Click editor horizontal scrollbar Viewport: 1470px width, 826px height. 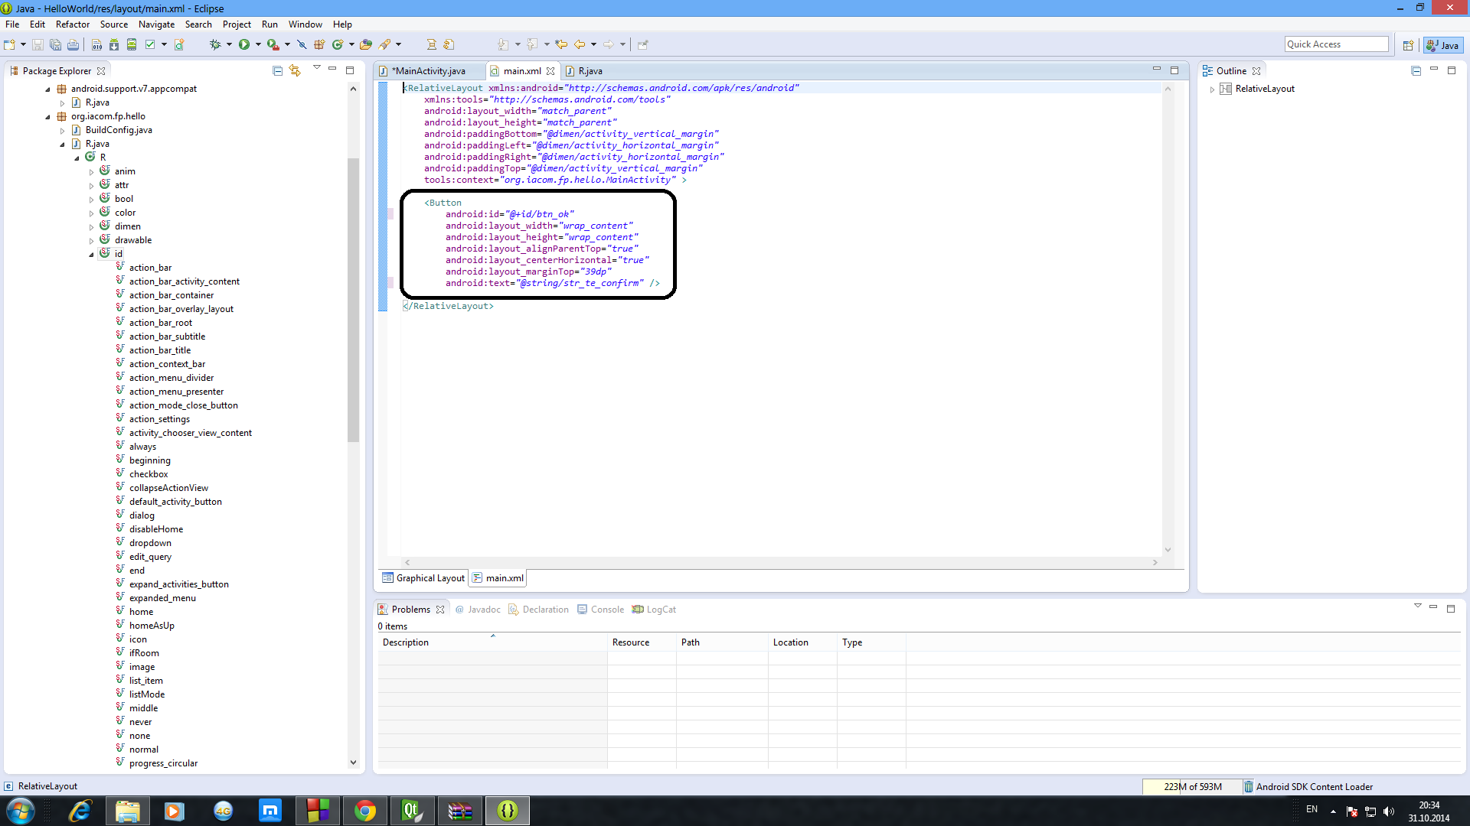(781, 562)
